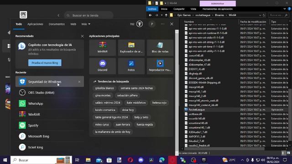Search trend griselda blanco
Screen dimensions: 292x164
pos(104,88)
